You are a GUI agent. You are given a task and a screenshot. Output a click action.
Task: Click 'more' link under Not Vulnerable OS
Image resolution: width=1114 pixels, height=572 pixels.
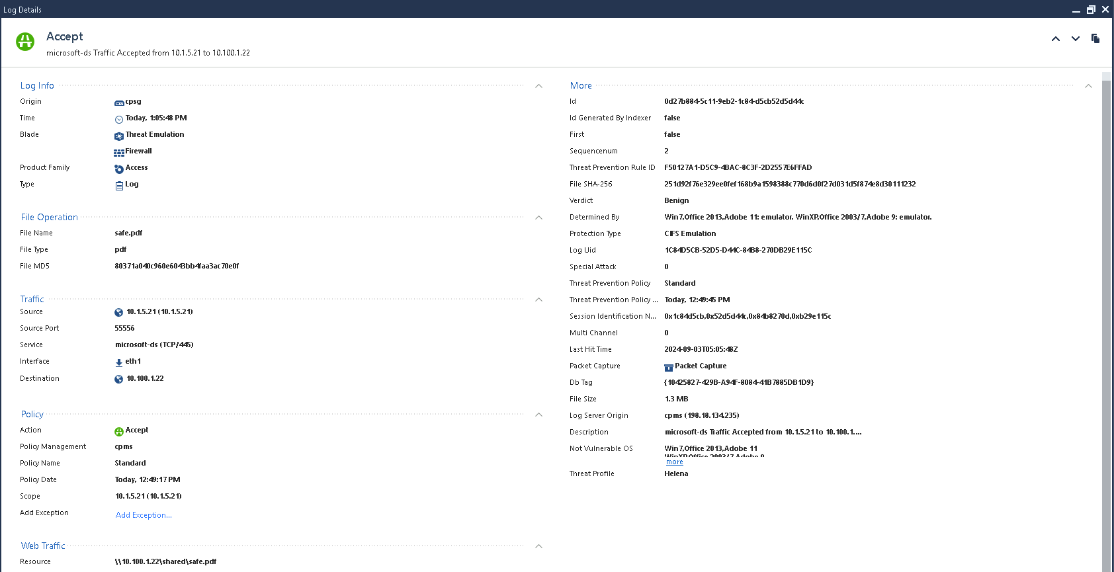click(674, 462)
